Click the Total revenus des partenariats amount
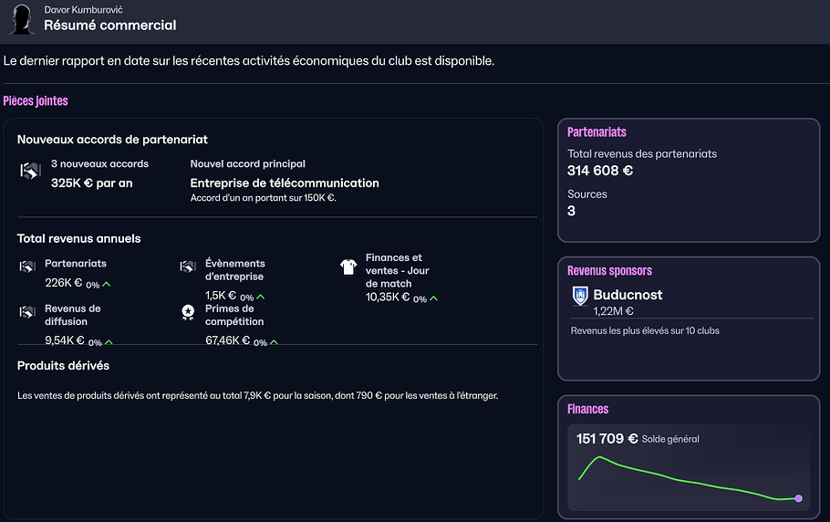This screenshot has width=830, height=522. click(x=600, y=171)
